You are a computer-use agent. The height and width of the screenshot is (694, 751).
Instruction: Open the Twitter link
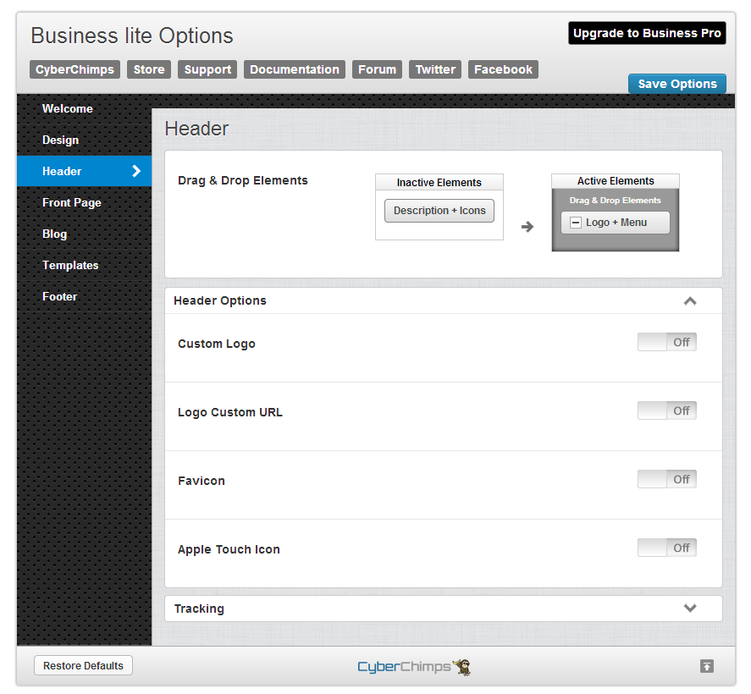click(x=435, y=69)
